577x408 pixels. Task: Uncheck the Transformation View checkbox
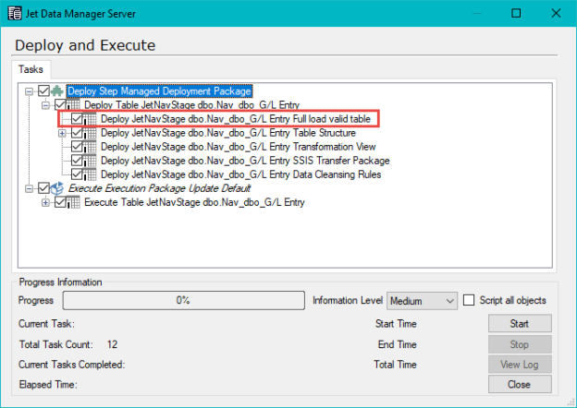pos(77,147)
